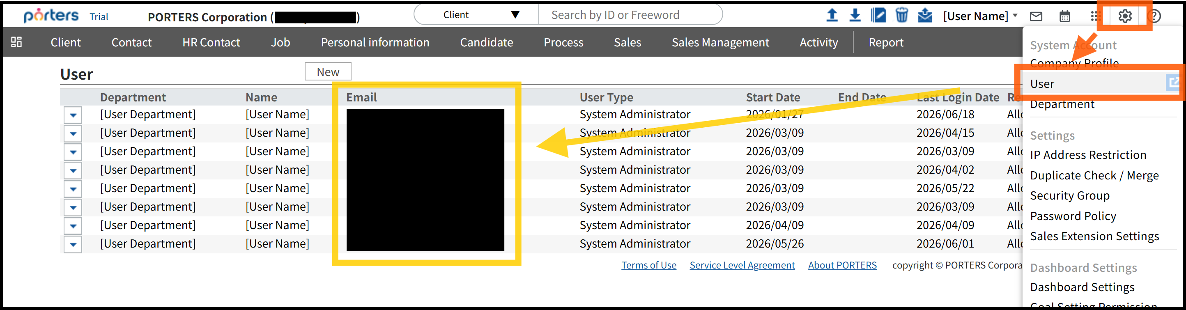
Task: Click the Trial label next to logo
Action: 99,16
